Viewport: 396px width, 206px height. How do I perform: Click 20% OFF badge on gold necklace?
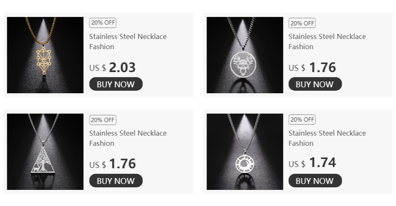click(x=102, y=23)
